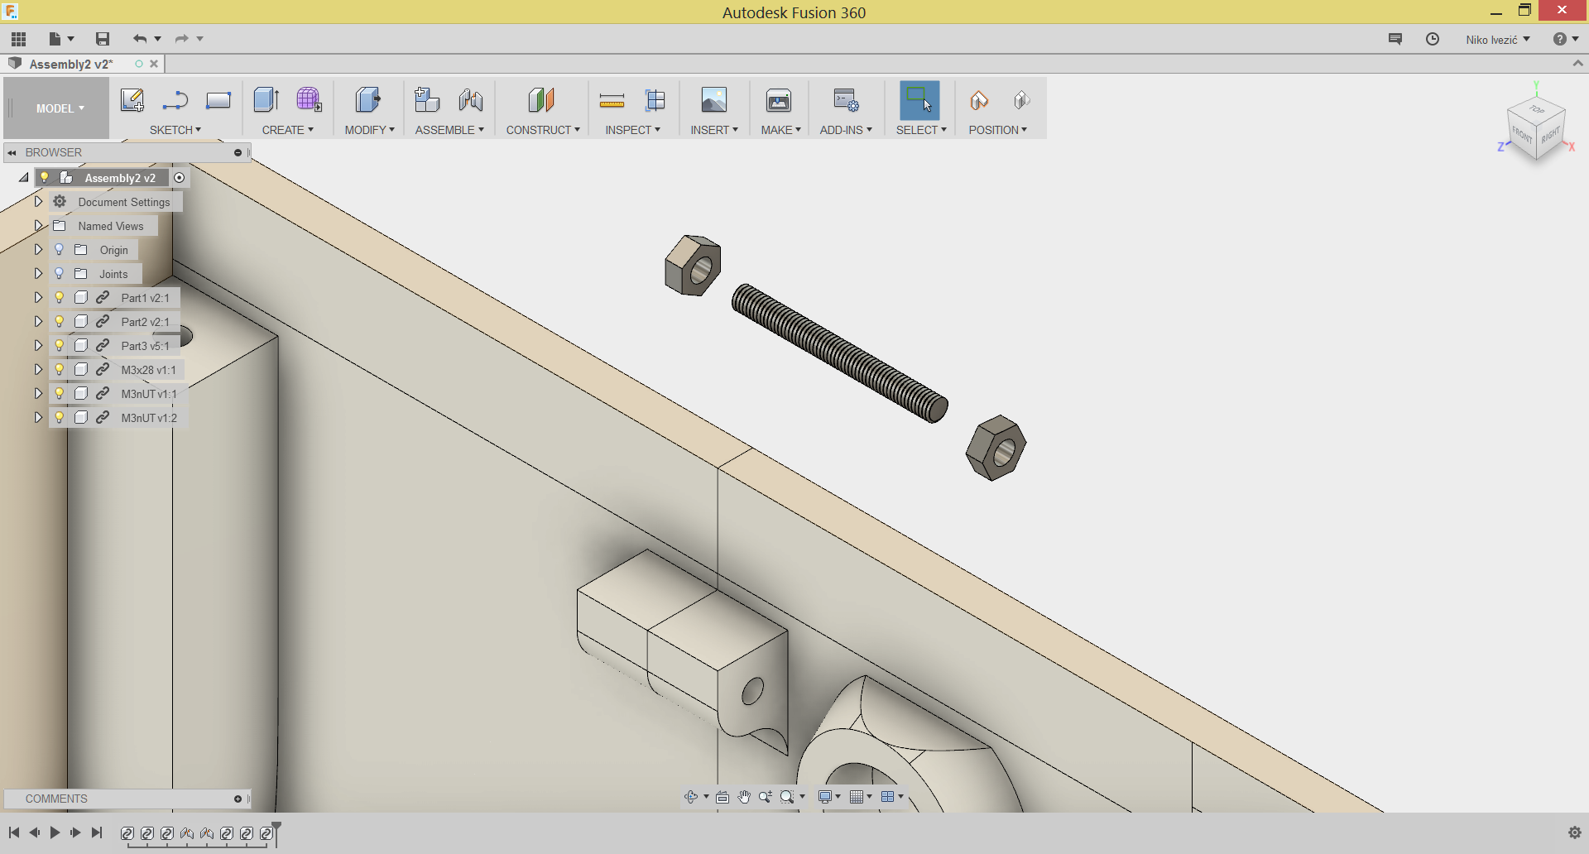Expand the COMMENTS panel
Image resolution: width=1589 pixels, height=854 pixels.
pyautogui.click(x=238, y=799)
